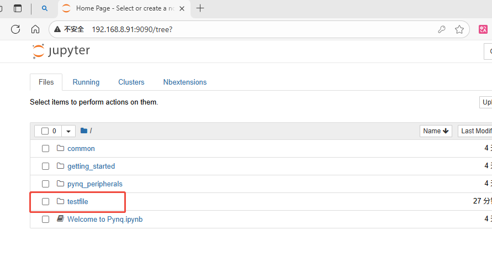Click the Jupyter logo
Screen dimensions: 492x271
61,51
